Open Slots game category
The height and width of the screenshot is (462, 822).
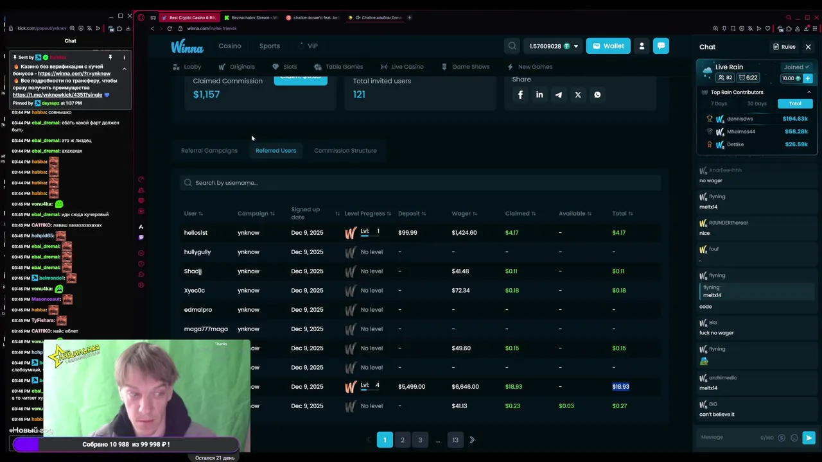click(284, 67)
